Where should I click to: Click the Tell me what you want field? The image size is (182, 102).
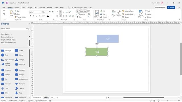(x=81, y=8)
